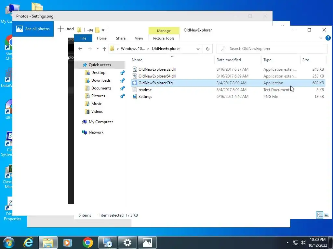Click the OldNewExplorer breadcrumb segment
This screenshot has height=249, width=333.
pyautogui.click(x=166, y=49)
